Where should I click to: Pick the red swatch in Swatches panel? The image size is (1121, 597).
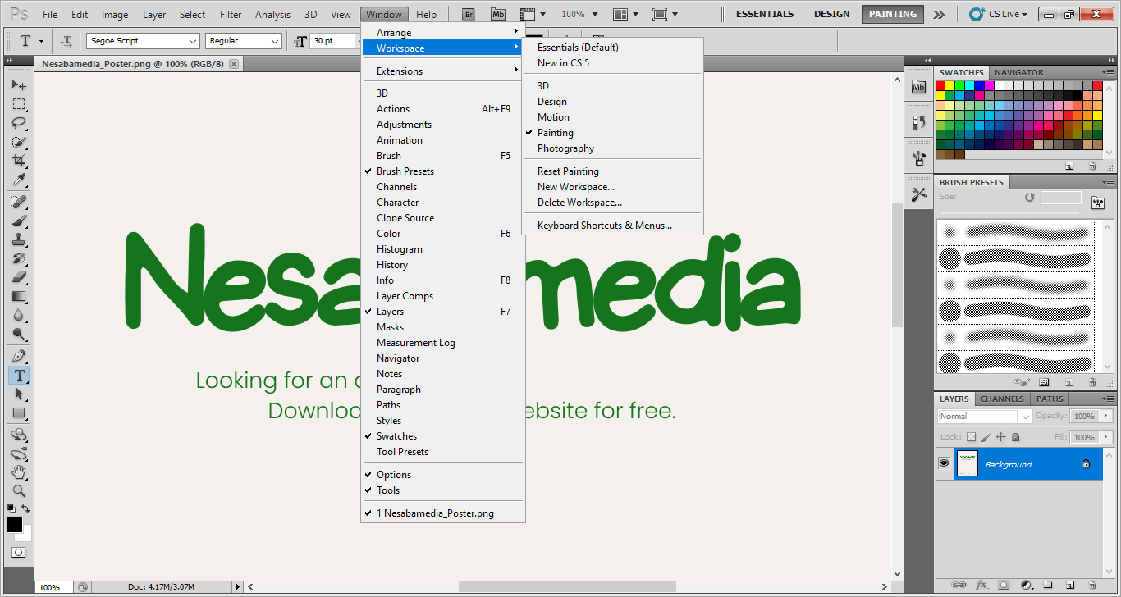tap(940, 85)
